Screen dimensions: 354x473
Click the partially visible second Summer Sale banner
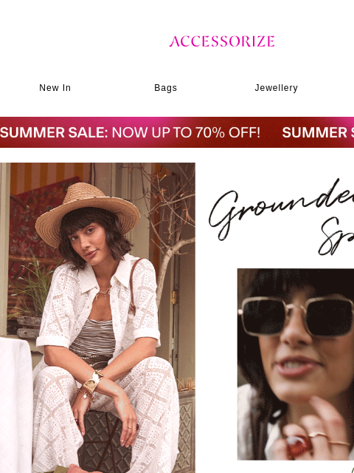[318, 132]
